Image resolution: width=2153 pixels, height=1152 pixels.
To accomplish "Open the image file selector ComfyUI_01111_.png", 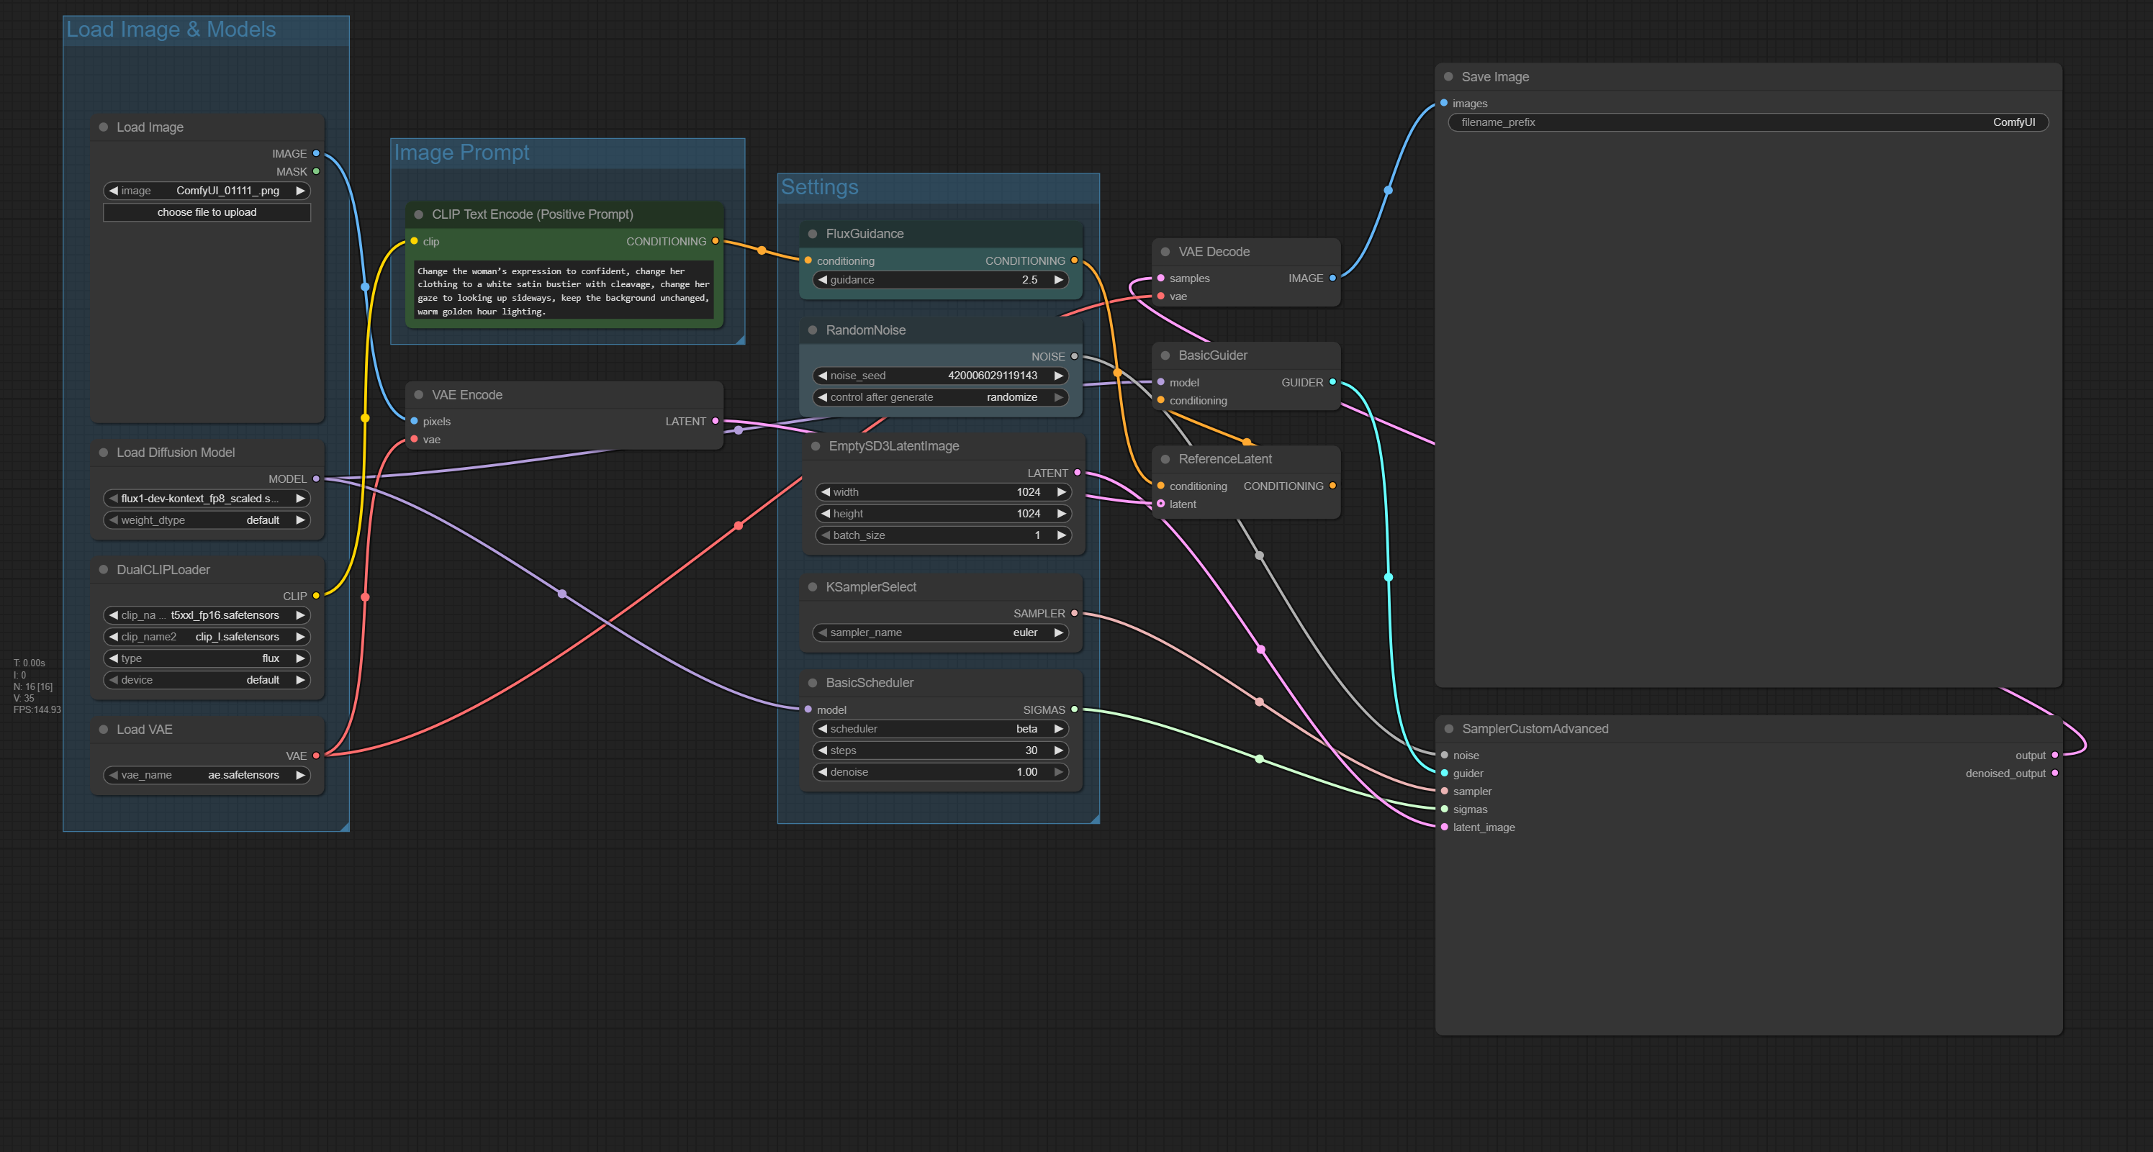I will point(207,191).
